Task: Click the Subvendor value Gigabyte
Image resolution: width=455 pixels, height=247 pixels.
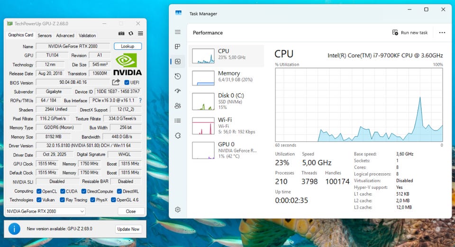Action: [54, 91]
